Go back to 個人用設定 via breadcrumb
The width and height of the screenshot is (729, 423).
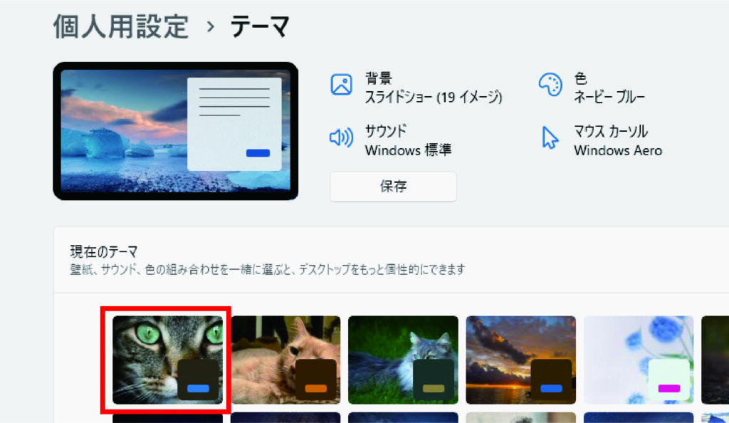(121, 27)
